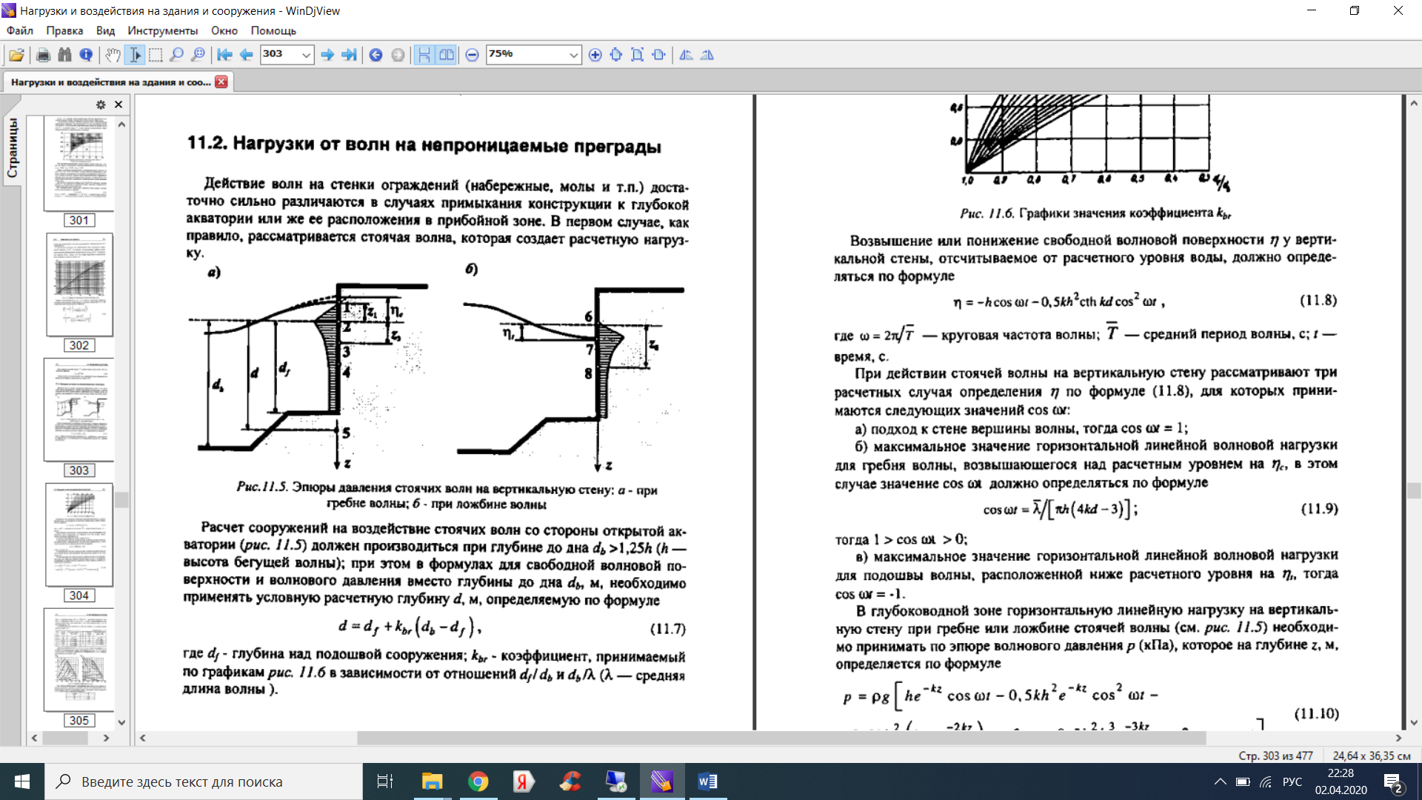Open the Вид menu
The height and width of the screenshot is (800, 1422).
(105, 30)
